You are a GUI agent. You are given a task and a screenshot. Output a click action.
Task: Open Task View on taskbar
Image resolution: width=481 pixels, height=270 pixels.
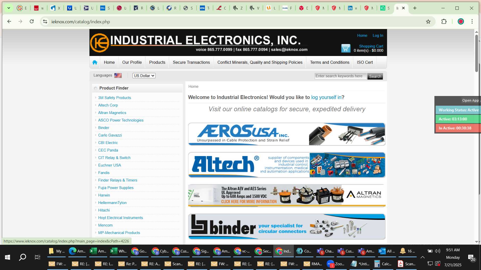coord(37,257)
